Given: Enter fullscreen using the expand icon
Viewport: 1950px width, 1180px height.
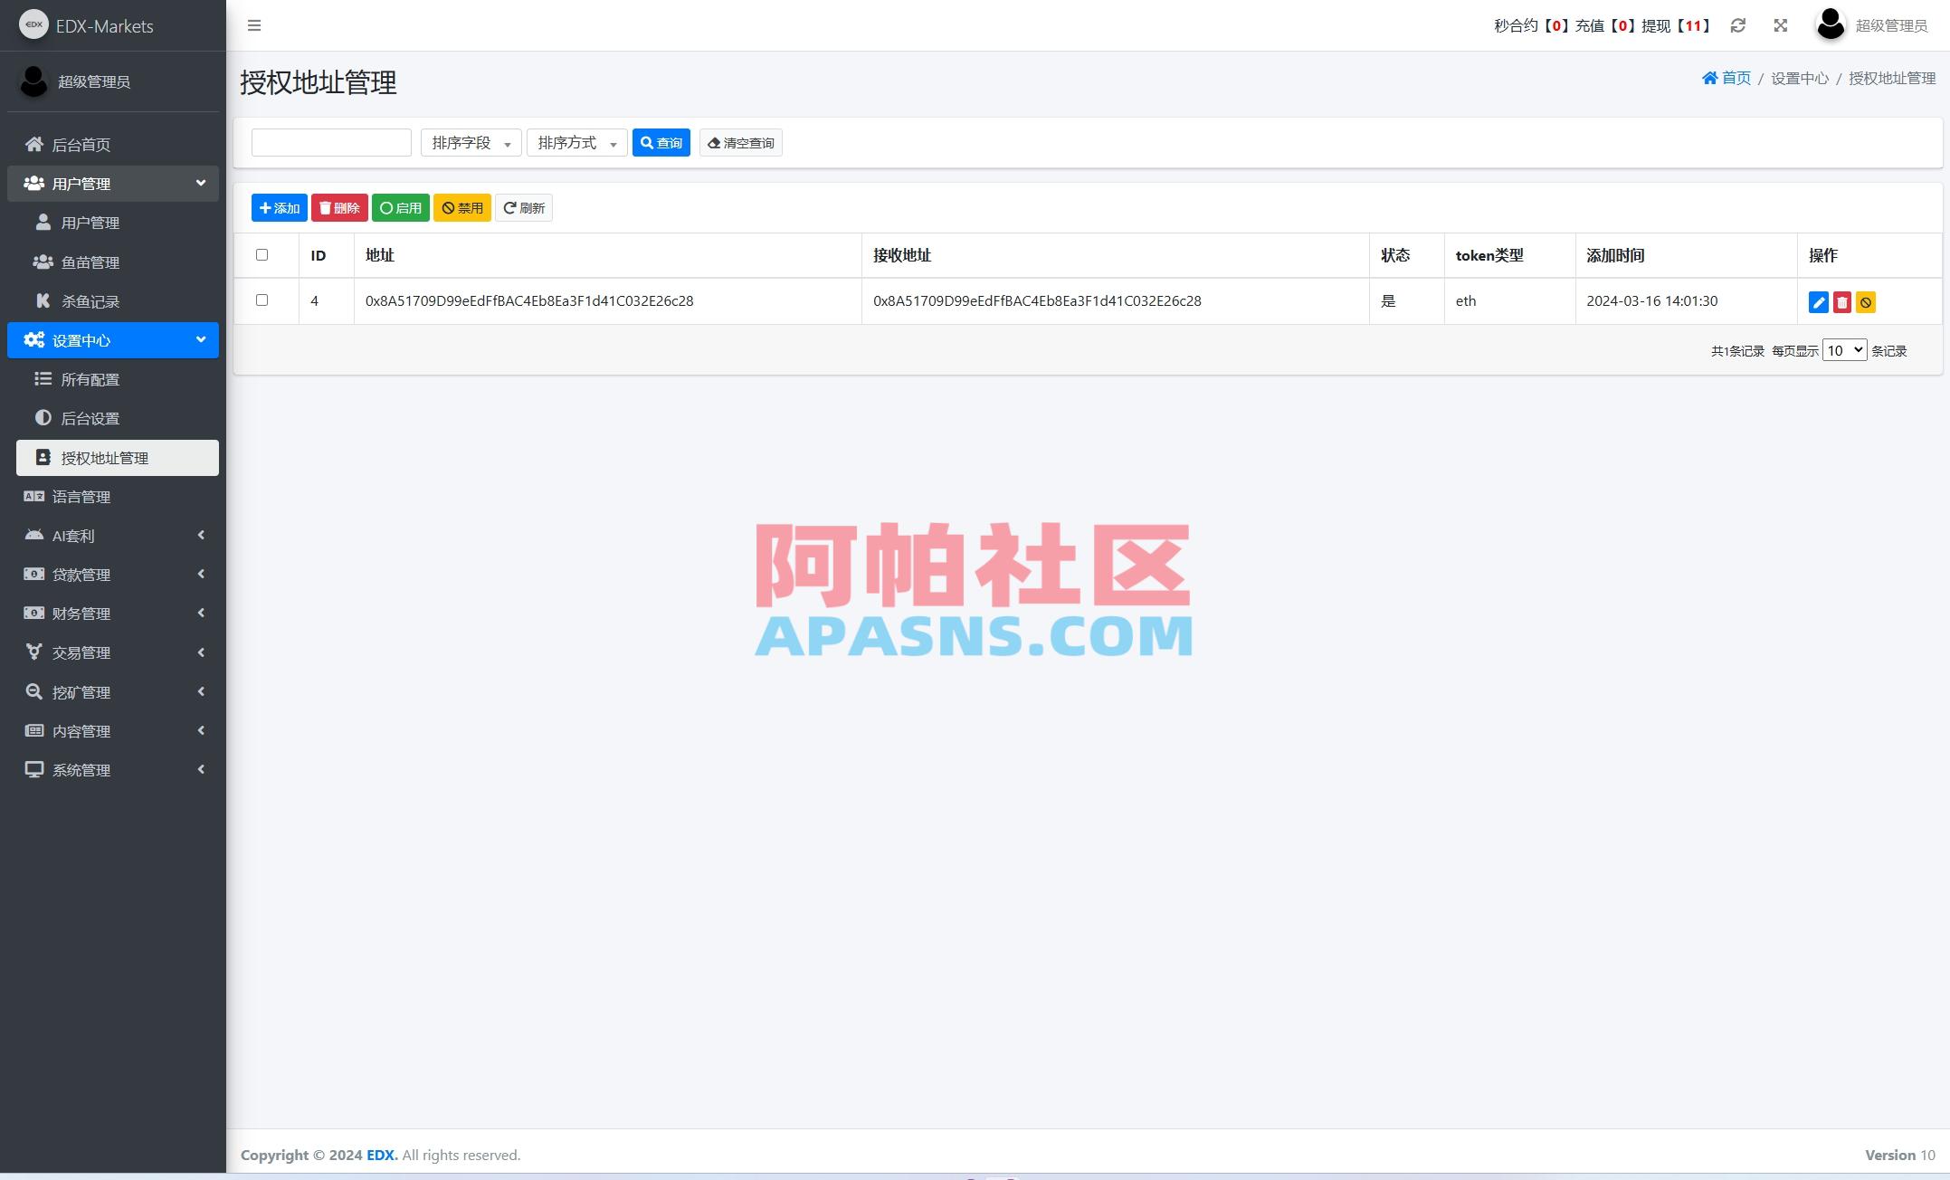Looking at the screenshot, I should 1779,25.
